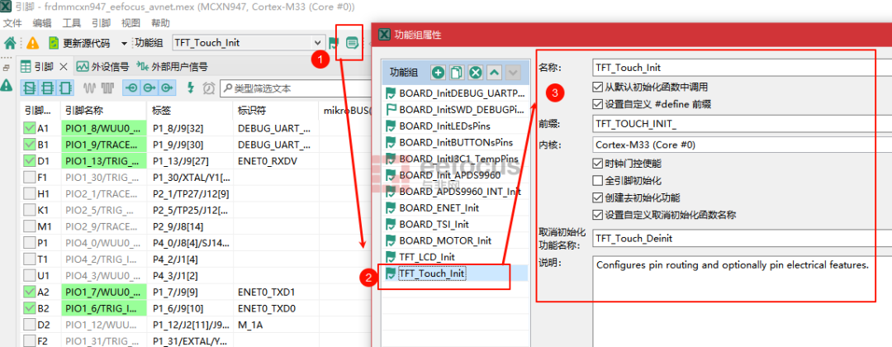Screen dimensions: 892x347
Task: Click the Update Source Code (更新源代码) button
Action: (79, 43)
